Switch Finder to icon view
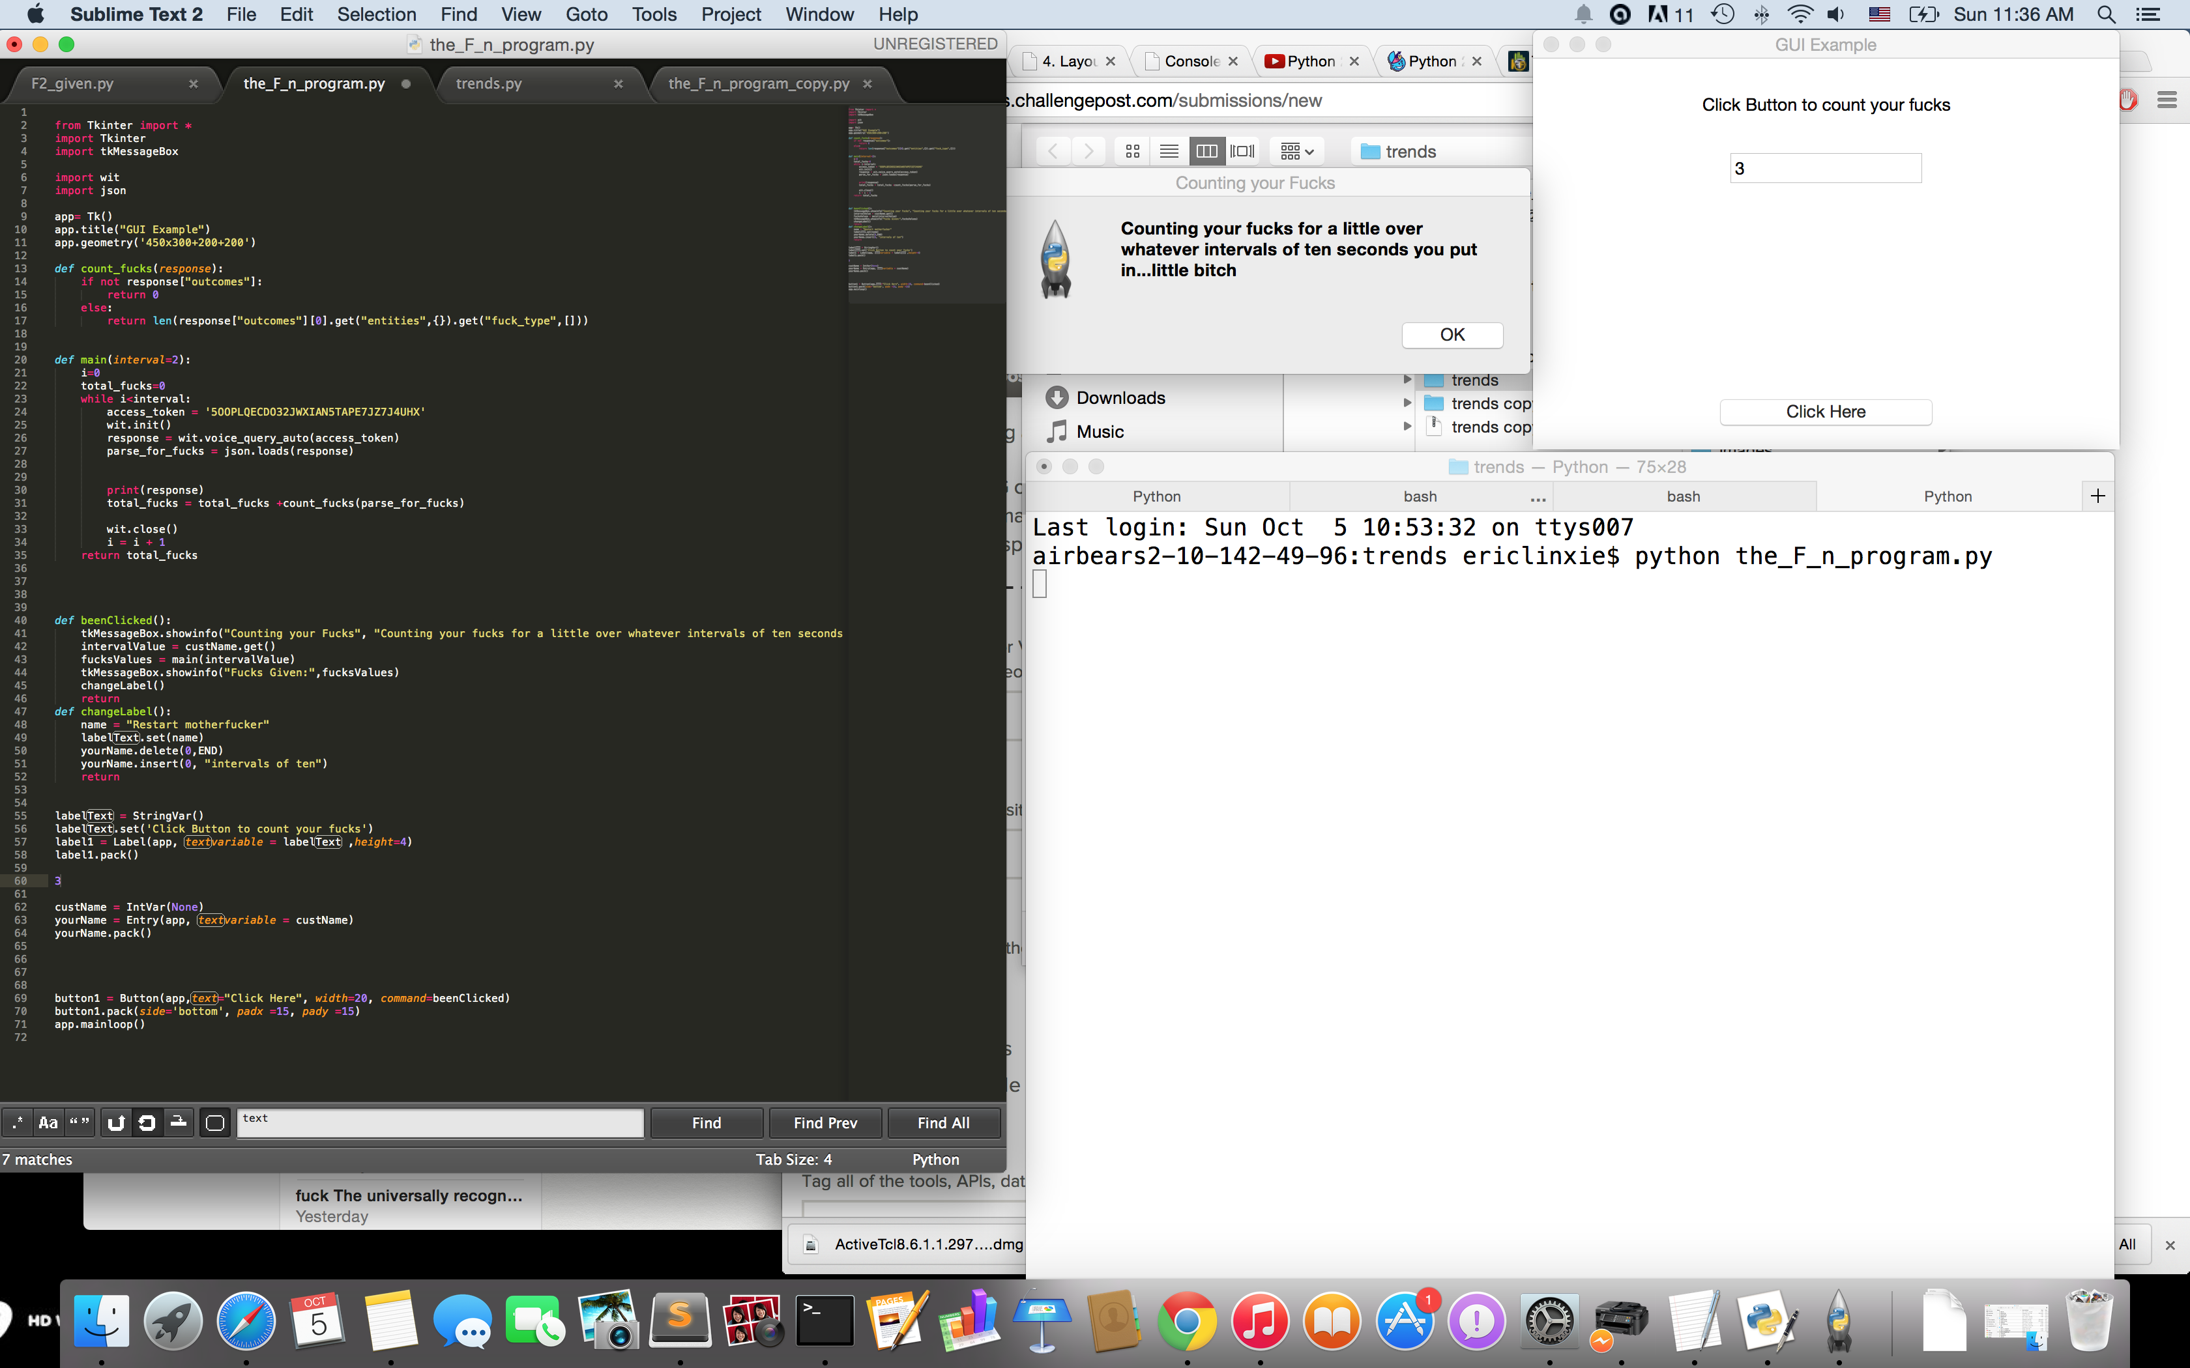This screenshot has width=2190, height=1368. 1132,151
